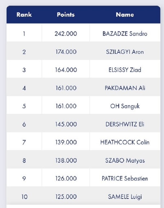Click rank number 10 cell

(24, 197)
